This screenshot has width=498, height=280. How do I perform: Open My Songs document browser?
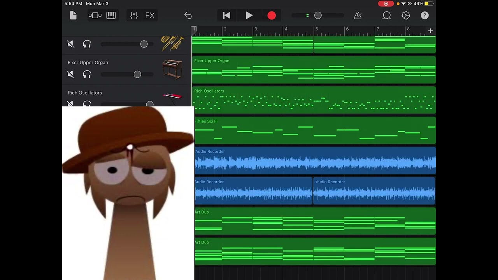[73, 16]
